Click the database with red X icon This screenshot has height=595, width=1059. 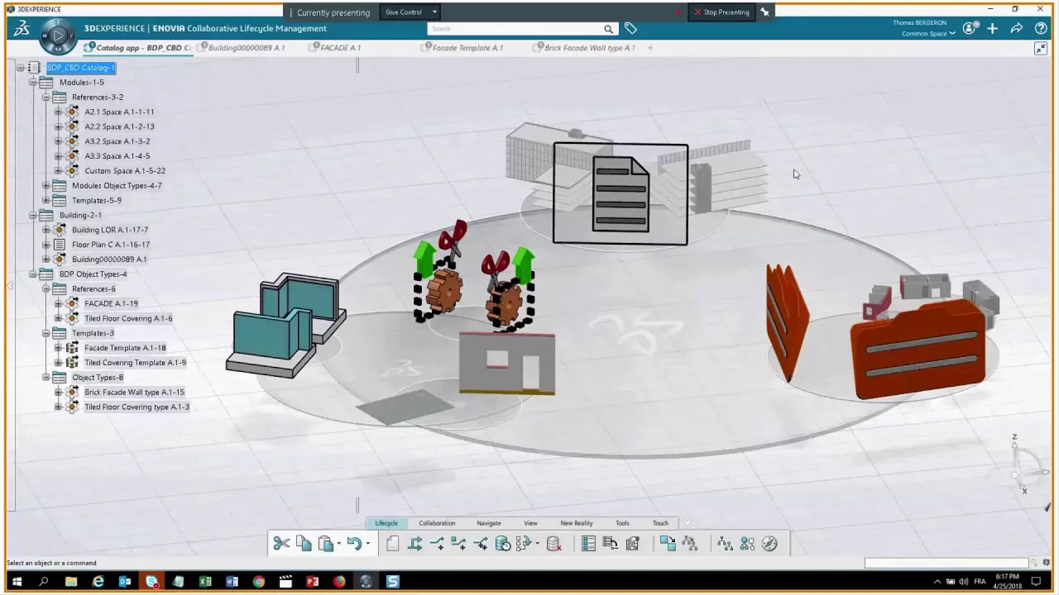click(553, 544)
